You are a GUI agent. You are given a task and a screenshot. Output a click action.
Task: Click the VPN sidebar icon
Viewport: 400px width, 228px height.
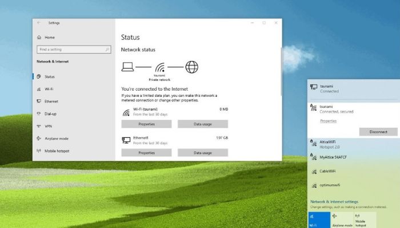point(39,126)
